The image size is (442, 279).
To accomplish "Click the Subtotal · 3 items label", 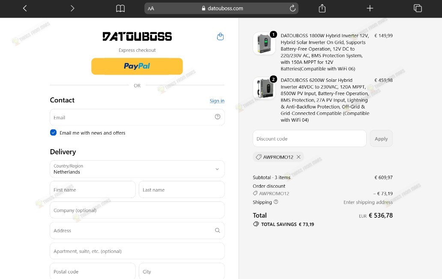I will click(272, 177).
